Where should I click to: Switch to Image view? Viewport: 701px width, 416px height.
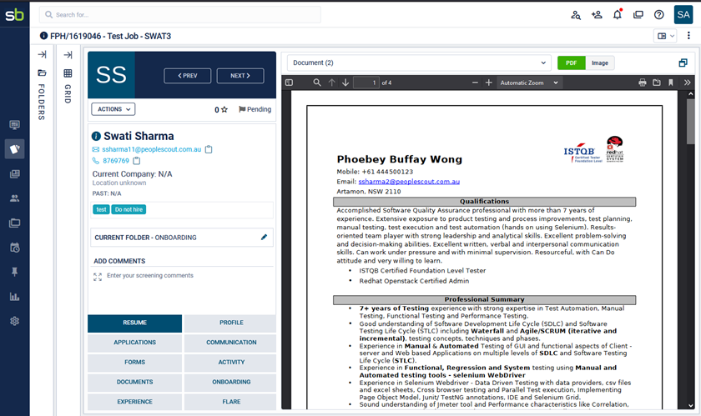(x=599, y=63)
